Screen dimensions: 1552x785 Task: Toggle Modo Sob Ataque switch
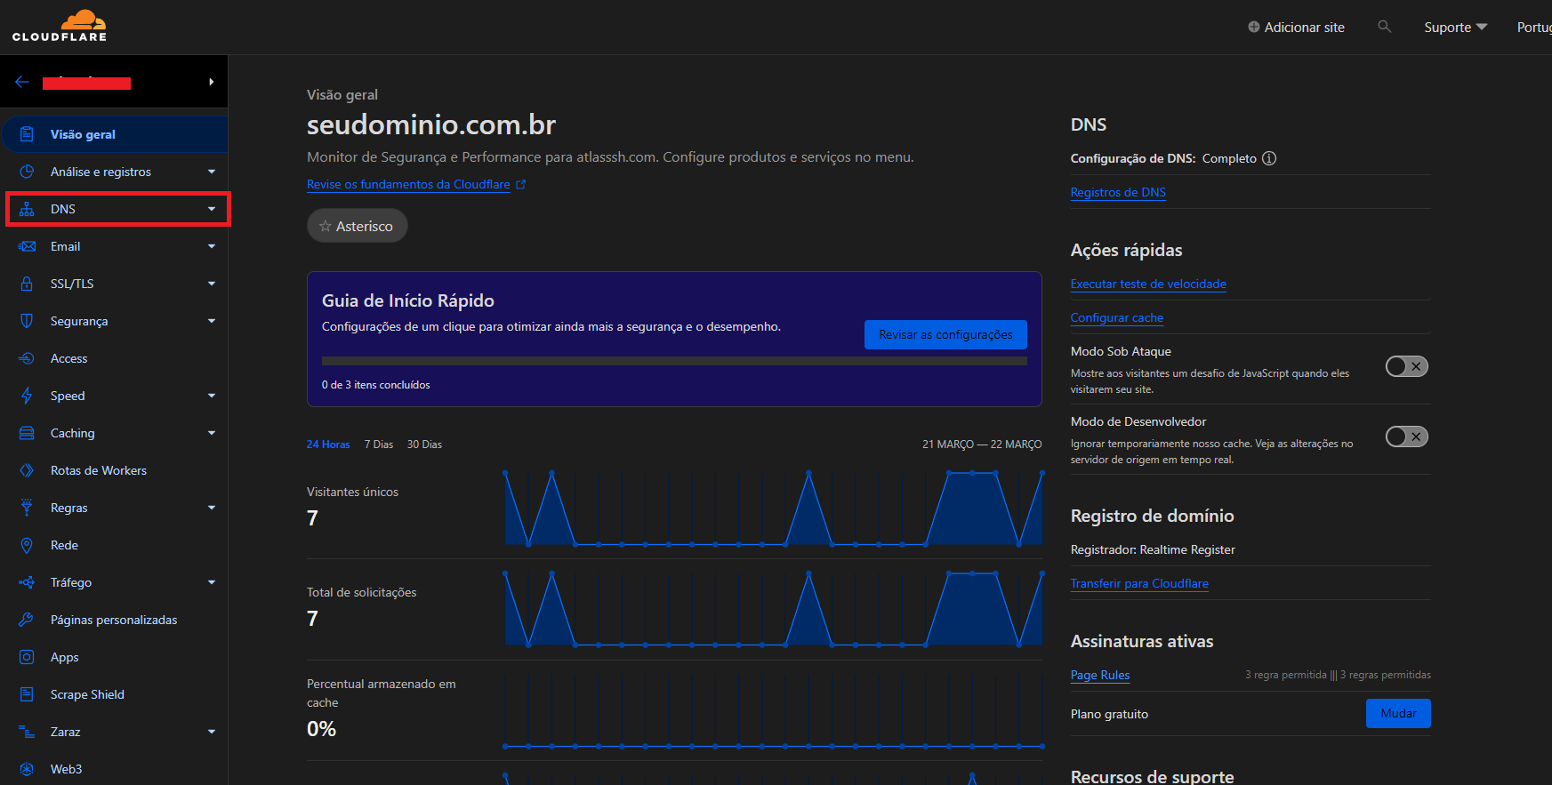tap(1406, 366)
